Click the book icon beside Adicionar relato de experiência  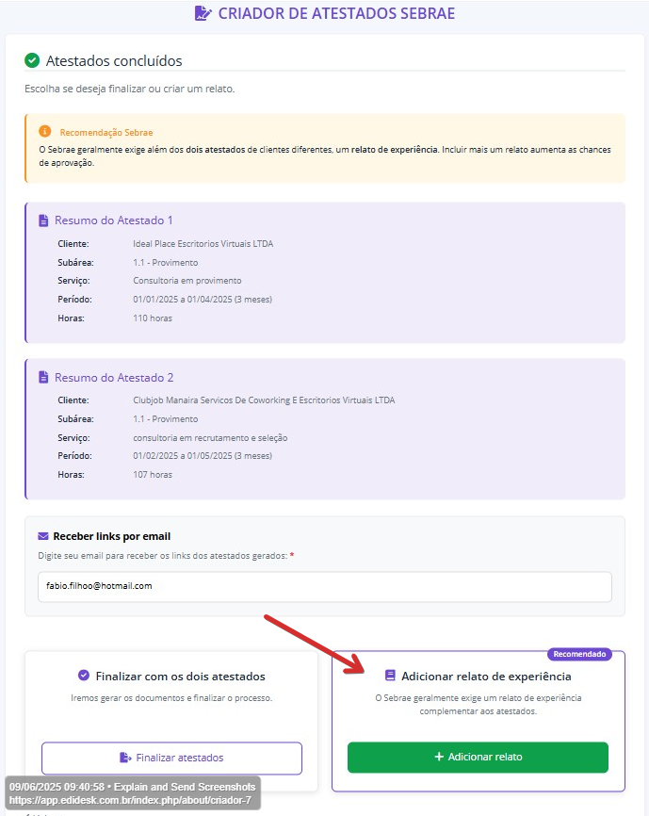click(390, 676)
